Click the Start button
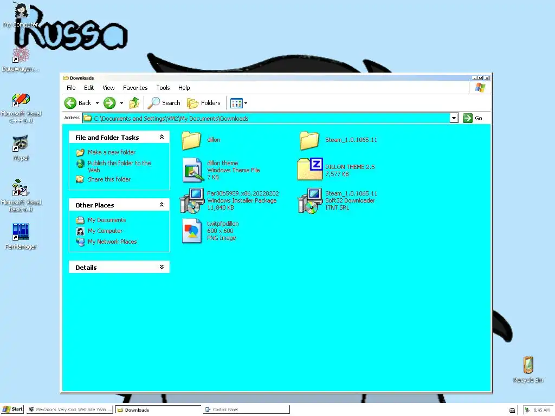 tap(12, 409)
